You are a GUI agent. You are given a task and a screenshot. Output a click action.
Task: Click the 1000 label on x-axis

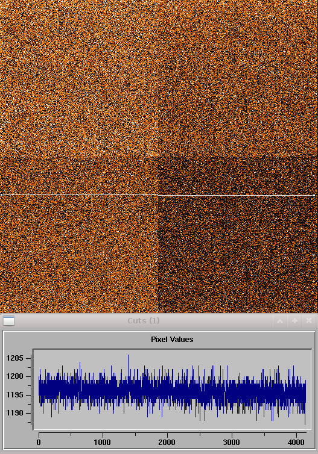[103, 443]
